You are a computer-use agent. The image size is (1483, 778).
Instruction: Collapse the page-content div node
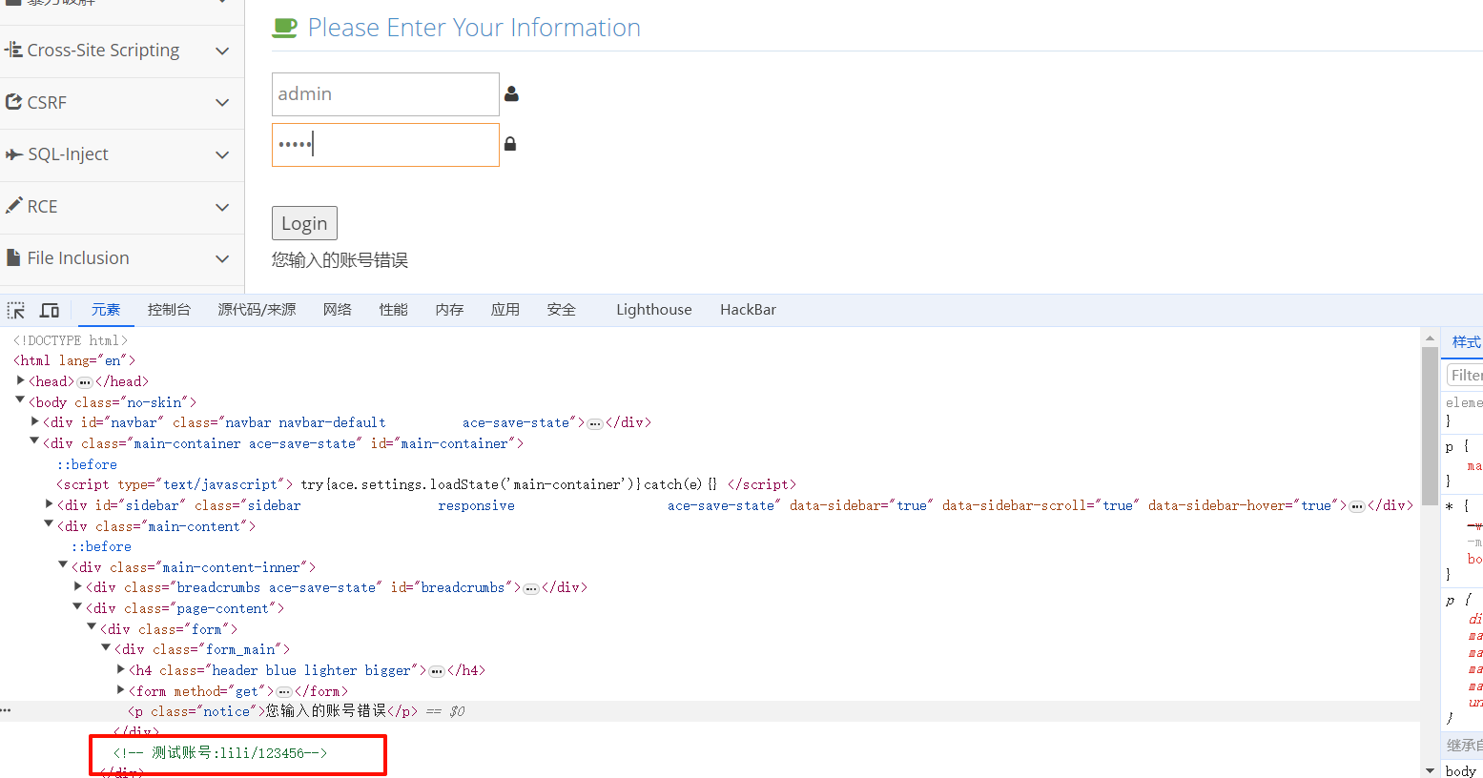click(x=77, y=606)
